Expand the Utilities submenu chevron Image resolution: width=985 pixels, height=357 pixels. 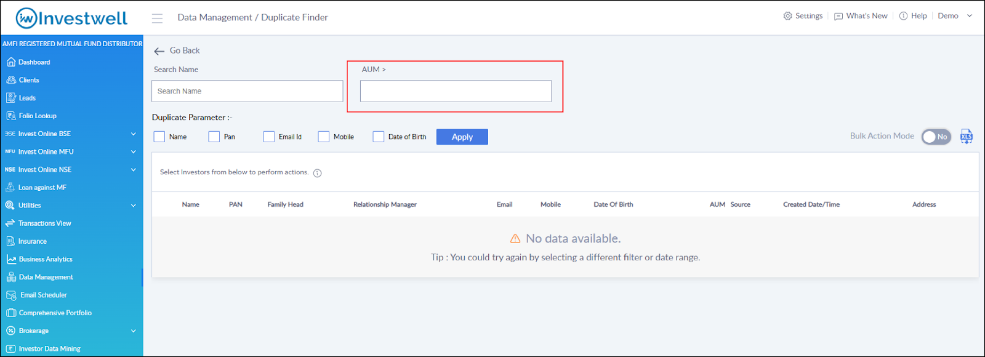click(x=134, y=206)
